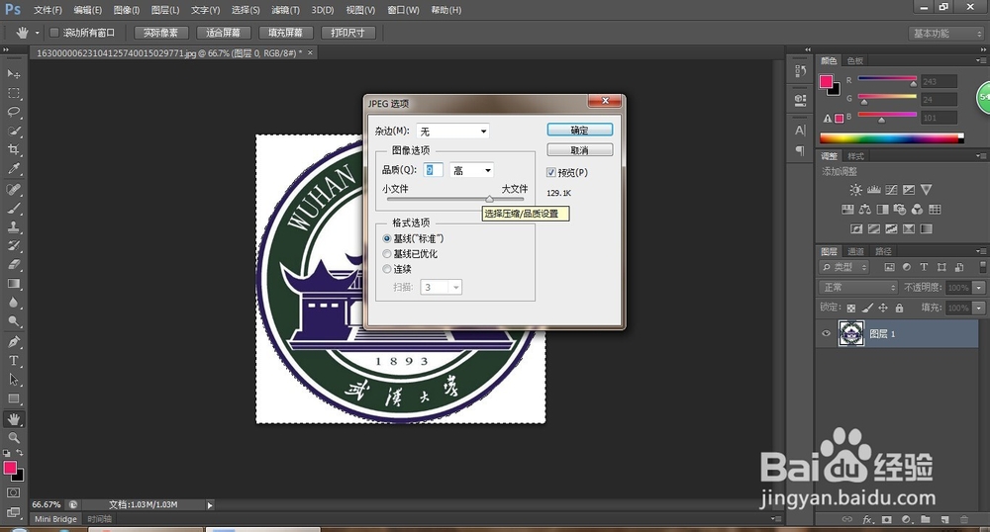This screenshot has height=532, width=990.
Task: Switch to the Channels tab
Action: [x=855, y=251]
